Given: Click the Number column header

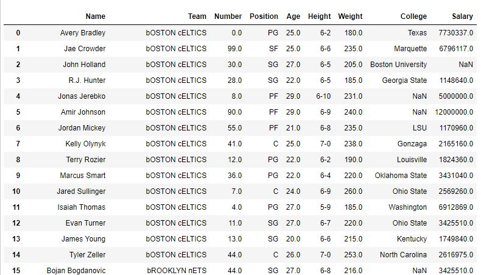Looking at the screenshot, I should click(x=228, y=16).
